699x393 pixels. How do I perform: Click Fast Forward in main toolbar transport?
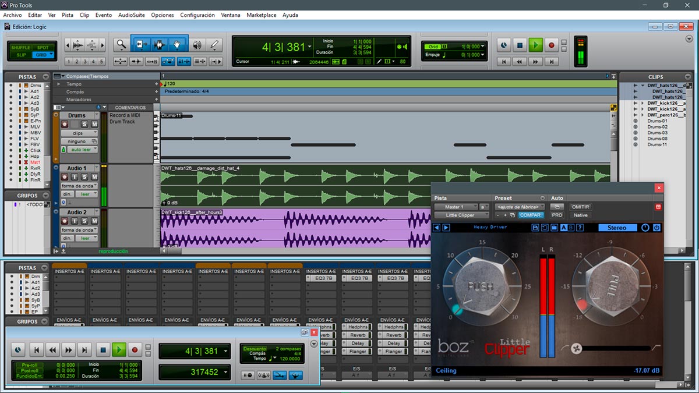click(x=535, y=61)
